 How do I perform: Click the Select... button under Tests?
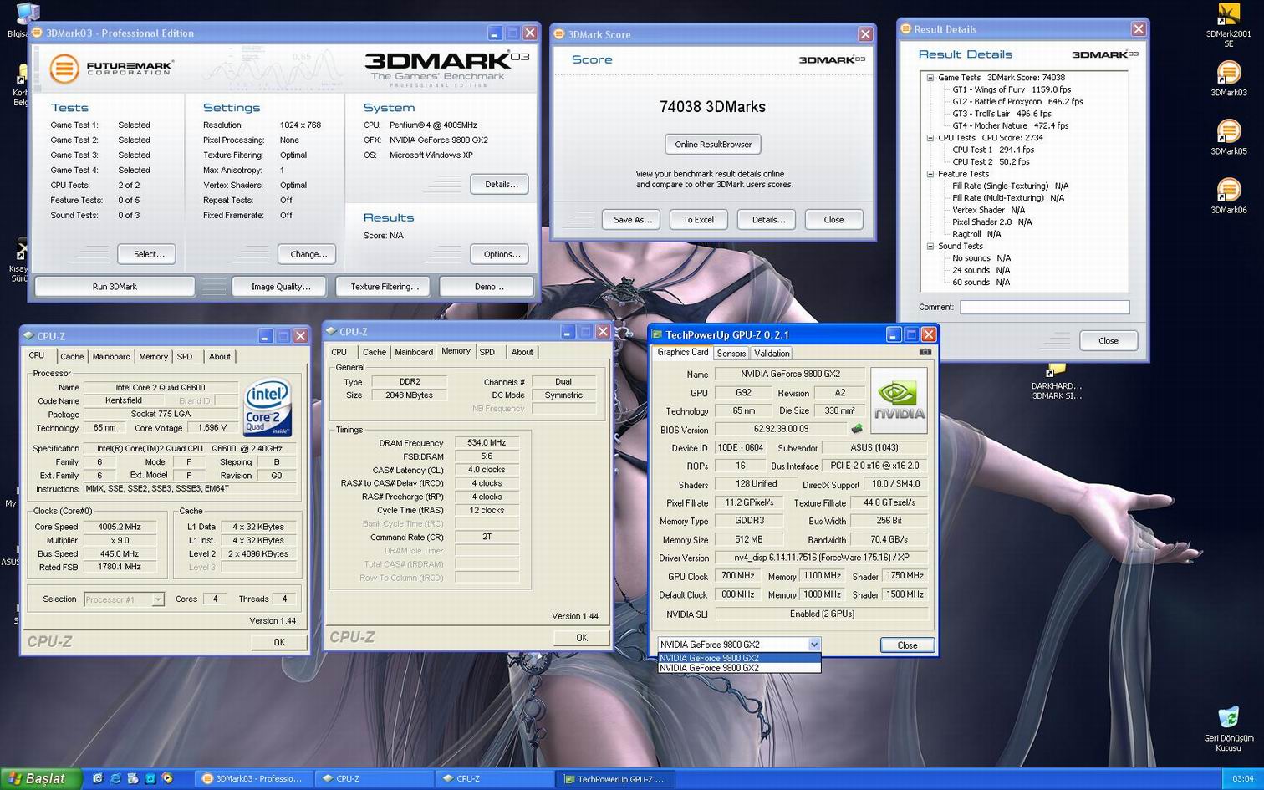coord(148,254)
